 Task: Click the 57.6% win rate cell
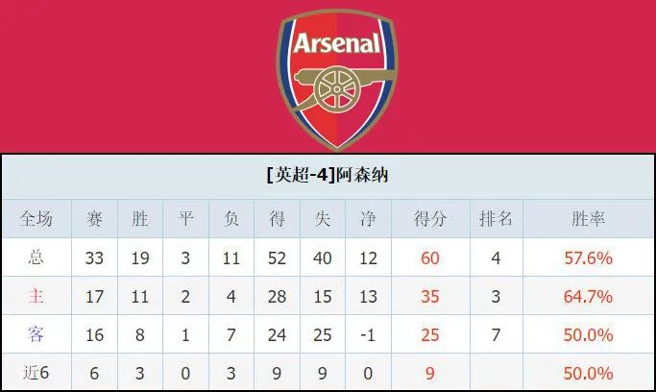(x=588, y=258)
